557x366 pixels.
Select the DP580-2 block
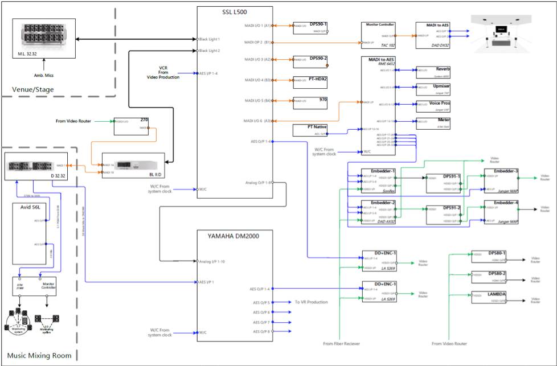(489, 277)
